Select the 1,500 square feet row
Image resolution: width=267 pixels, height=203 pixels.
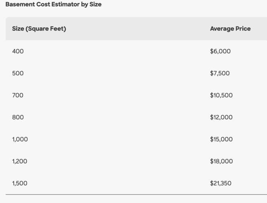coord(136,183)
